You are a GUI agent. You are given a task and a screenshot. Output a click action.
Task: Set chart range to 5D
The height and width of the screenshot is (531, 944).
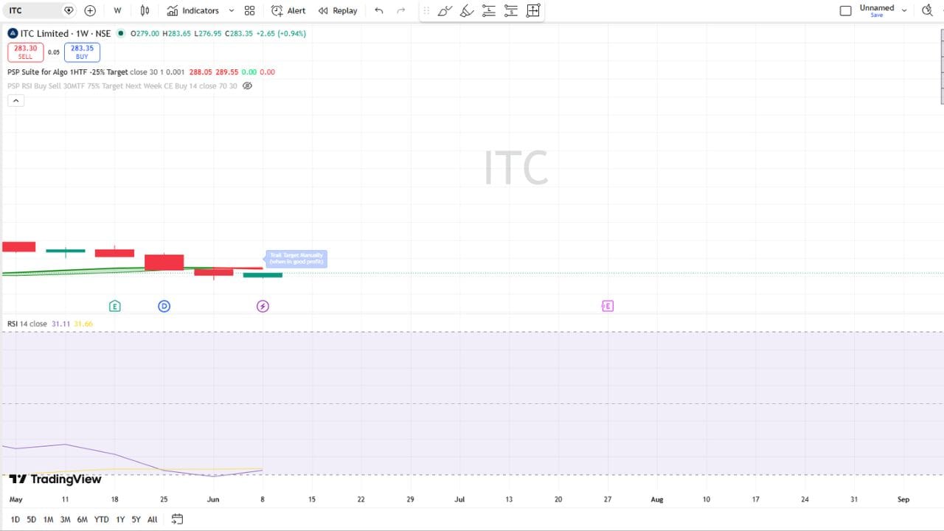click(32, 519)
